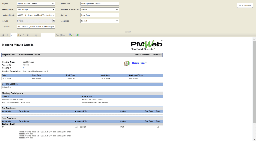
Task: Open the Meeting type dropdown
Action: [36, 9]
